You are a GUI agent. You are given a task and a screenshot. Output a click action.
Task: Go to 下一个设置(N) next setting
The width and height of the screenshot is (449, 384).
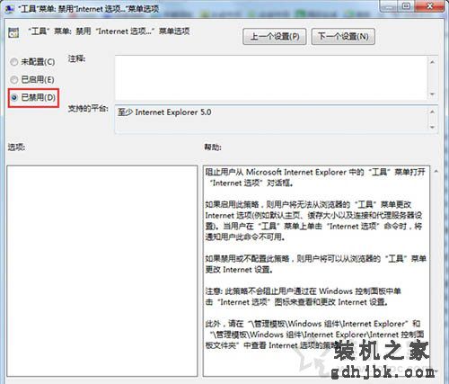click(343, 37)
